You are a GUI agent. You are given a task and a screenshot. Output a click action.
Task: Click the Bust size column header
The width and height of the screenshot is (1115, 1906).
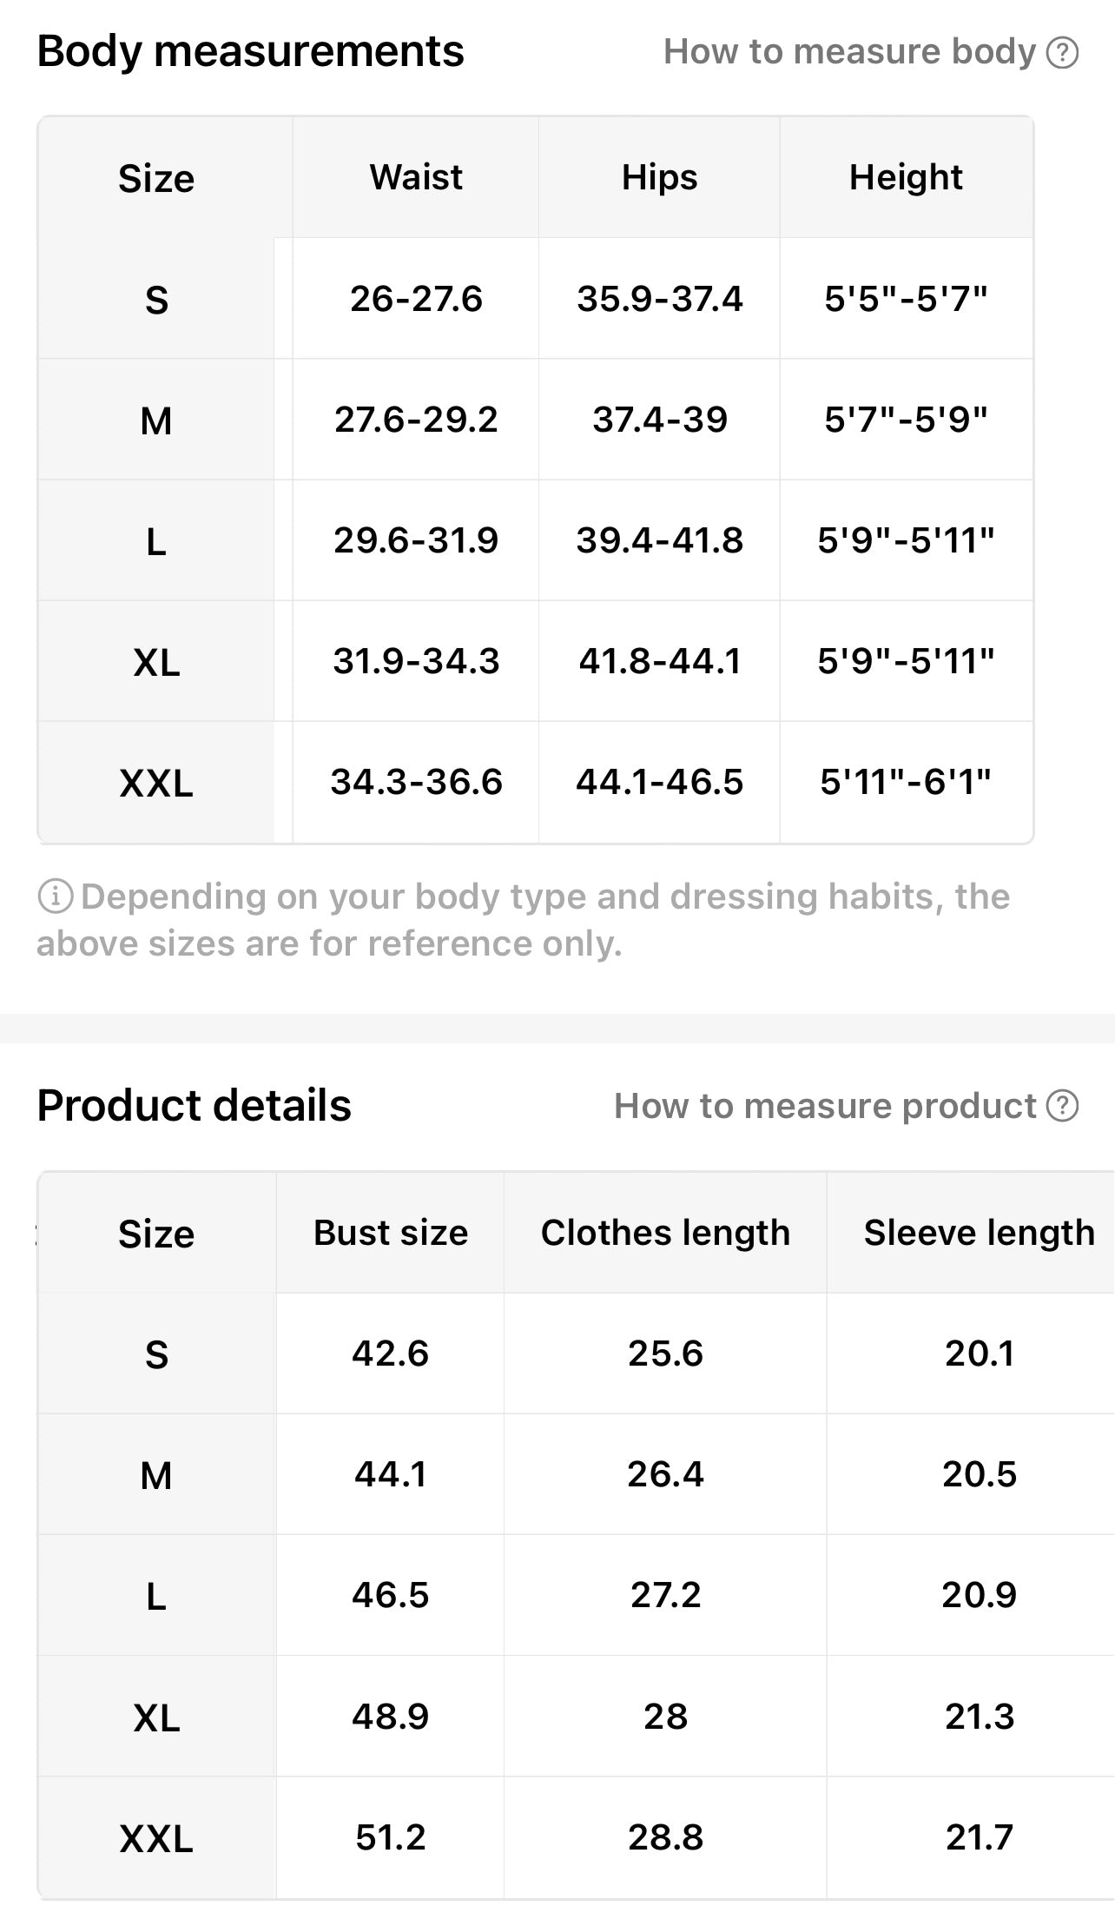390,1233
